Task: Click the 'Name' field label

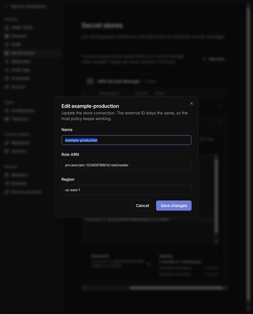Action: 67,130
